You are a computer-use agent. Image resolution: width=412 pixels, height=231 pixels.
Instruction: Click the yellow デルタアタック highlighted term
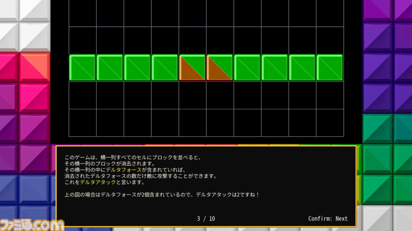(93, 182)
